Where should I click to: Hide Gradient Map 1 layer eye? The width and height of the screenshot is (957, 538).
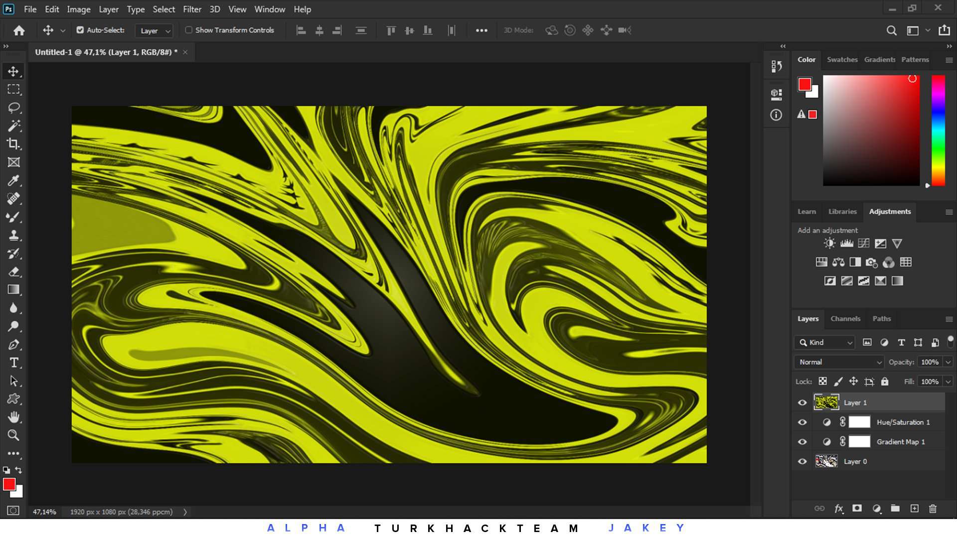pyautogui.click(x=802, y=442)
